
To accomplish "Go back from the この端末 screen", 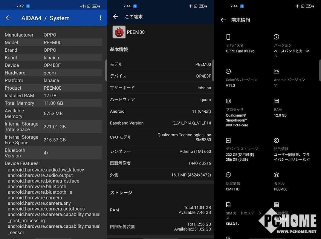I will (x=115, y=17).
